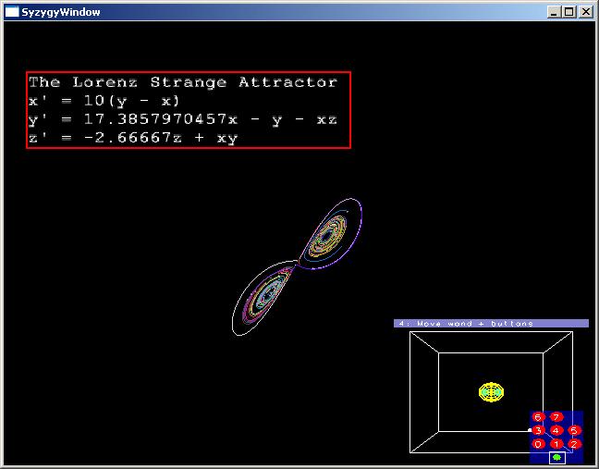The image size is (599, 469).
Task: Maximize the SyzygyWindow
Action: click(569, 12)
